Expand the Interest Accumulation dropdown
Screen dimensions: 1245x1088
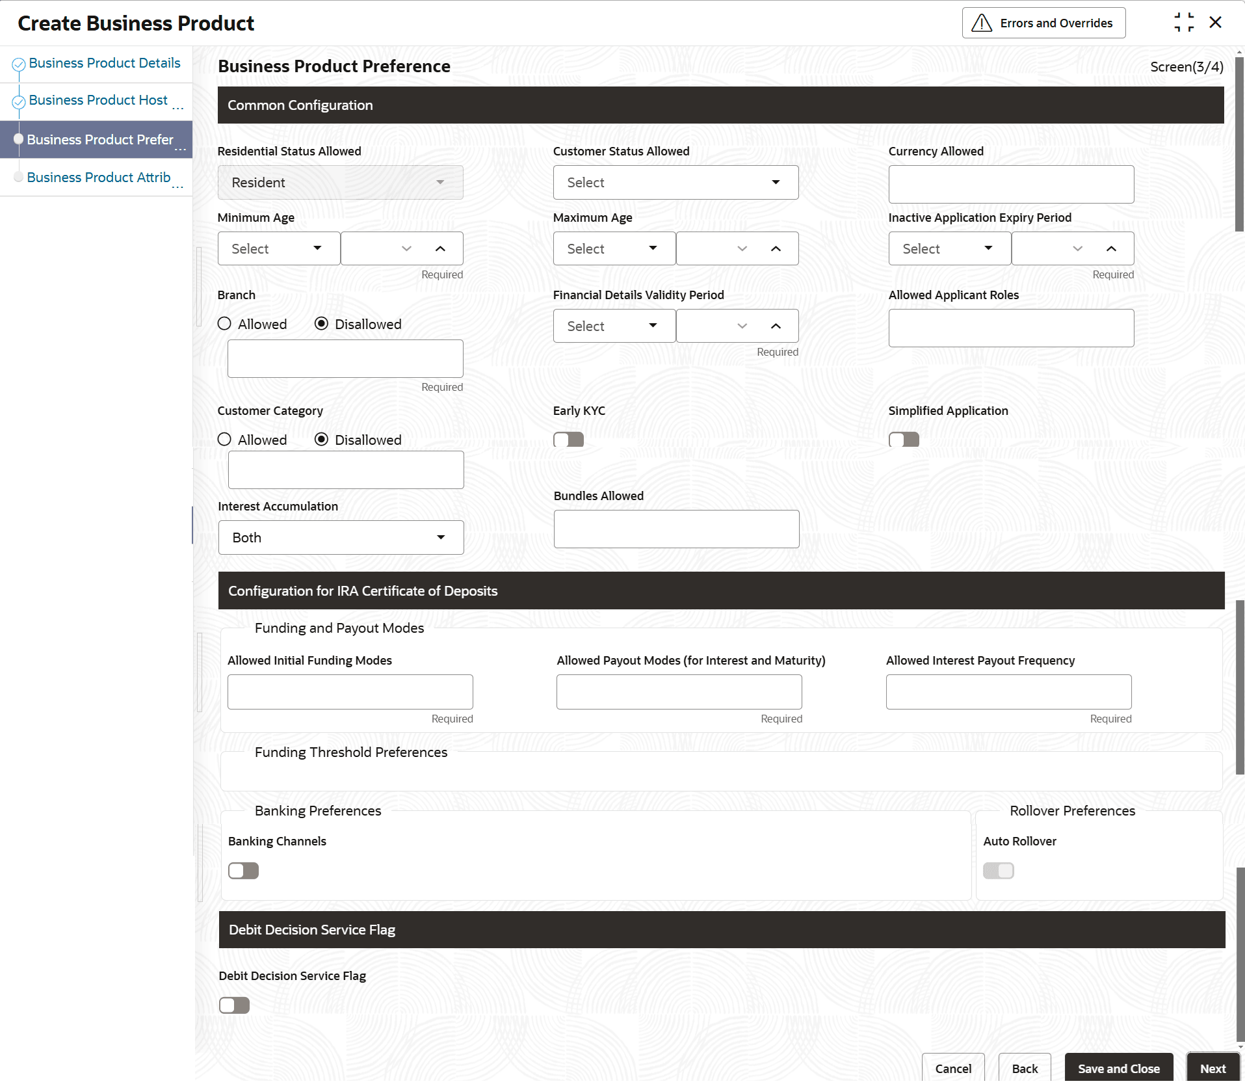[x=341, y=538]
